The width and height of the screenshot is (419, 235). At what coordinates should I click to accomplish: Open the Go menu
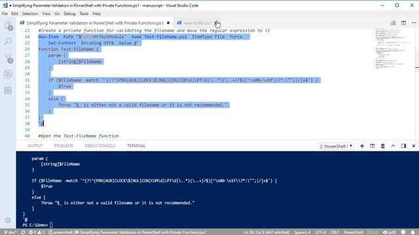tap(57, 14)
